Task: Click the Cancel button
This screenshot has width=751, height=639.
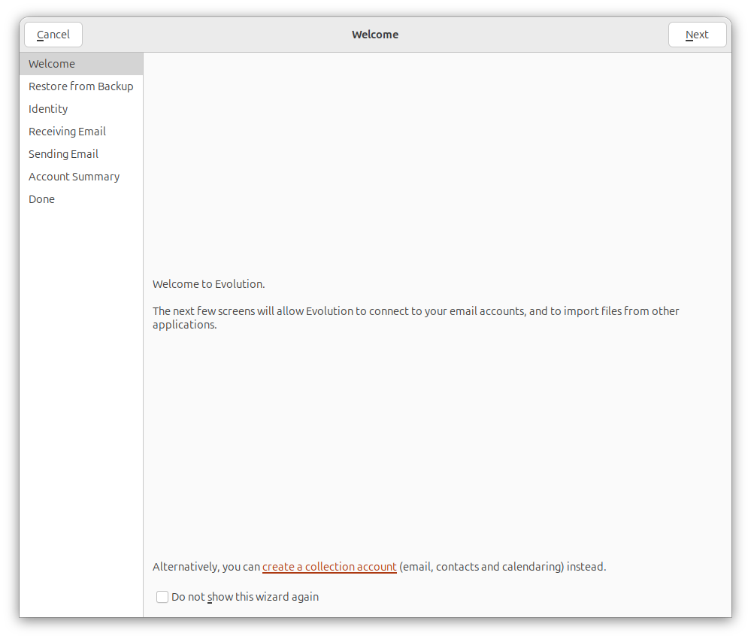Action: [53, 35]
